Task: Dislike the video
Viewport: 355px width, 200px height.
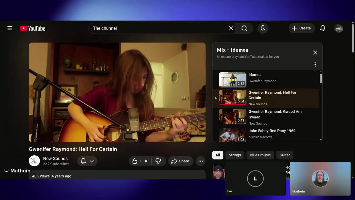Action: pos(158,161)
